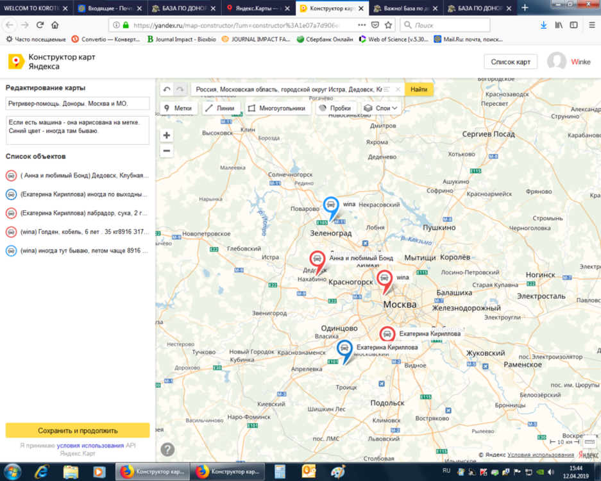Click the map title input field
The width and height of the screenshot is (601, 481).
point(77,103)
